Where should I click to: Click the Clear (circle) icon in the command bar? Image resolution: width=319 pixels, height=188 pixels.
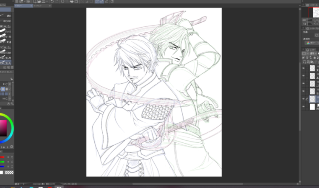[62, 1]
